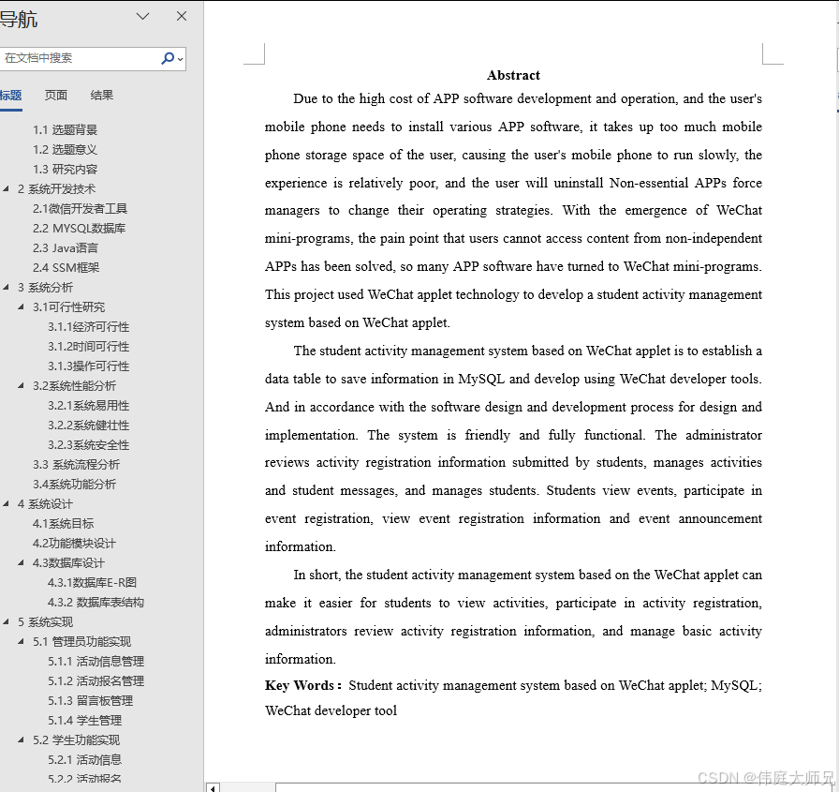Image resolution: width=839 pixels, height=792 pixels.
Task: Collapse the 2 系统开发技术 heading
Action: point(6,188)
